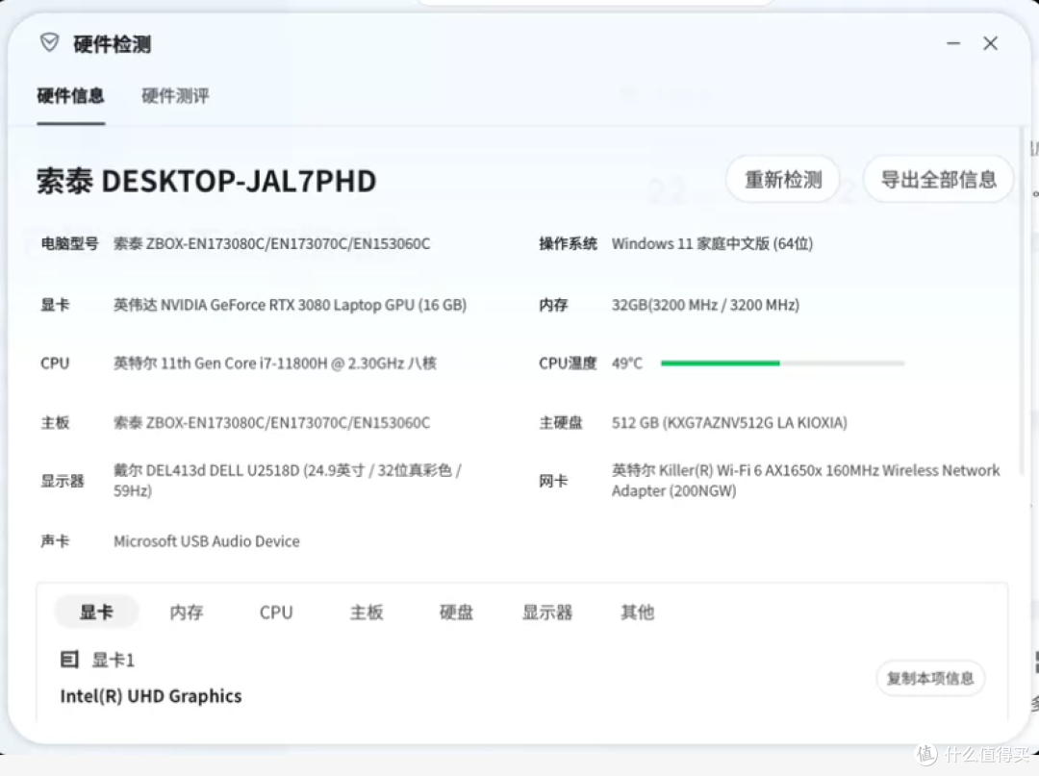Click the 导出全部信息 button
Image resolution: width=1039 pixels, height=776 pixels.
click(938, 180)
